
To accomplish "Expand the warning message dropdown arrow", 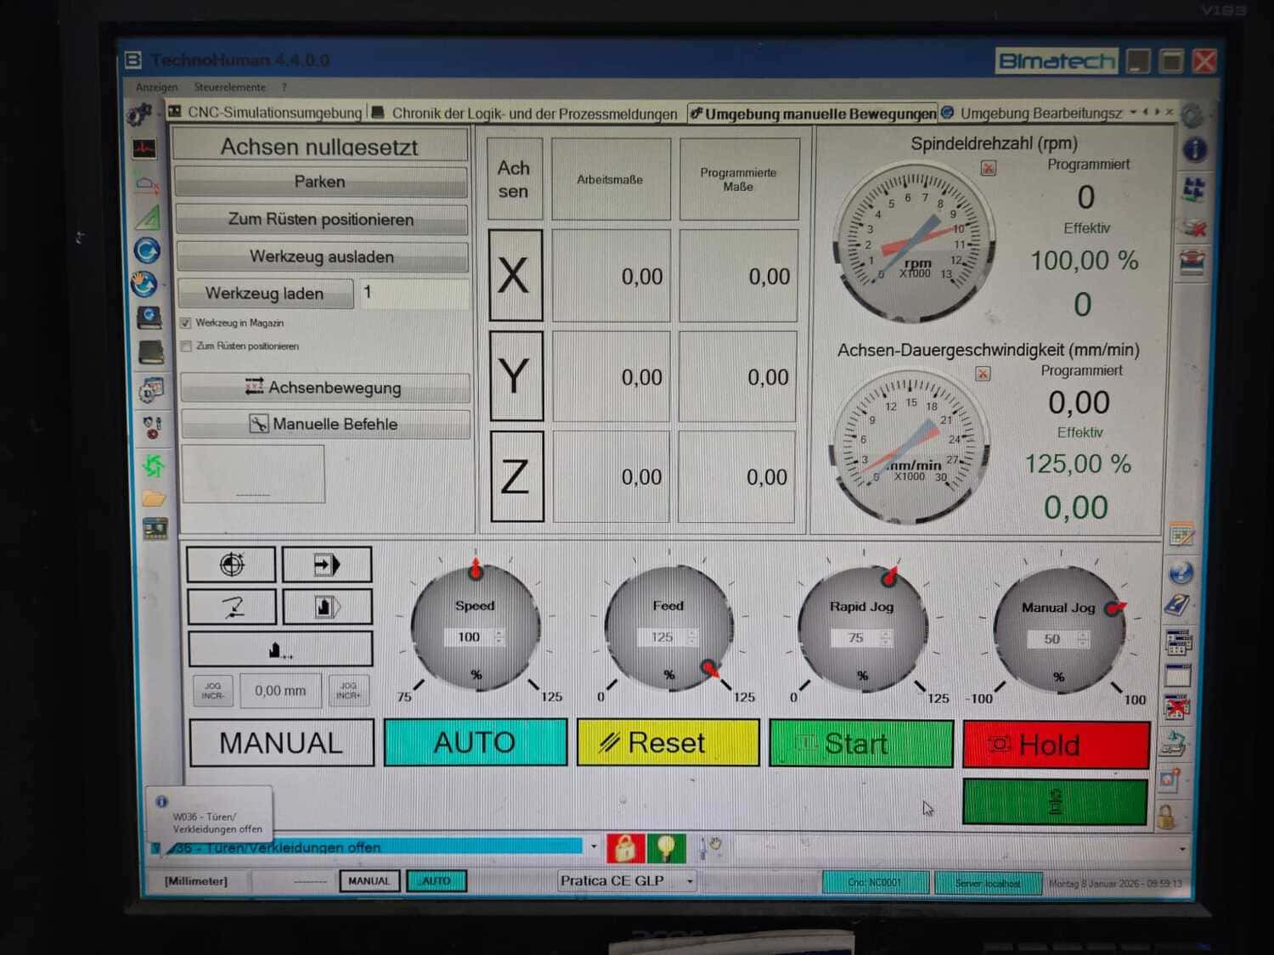I will tap(594, 846).
